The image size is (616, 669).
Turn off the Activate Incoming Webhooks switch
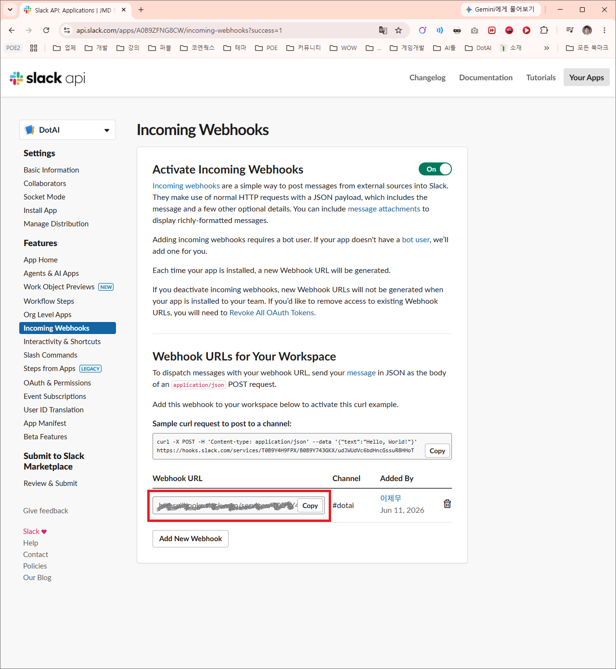coord(435,169)
